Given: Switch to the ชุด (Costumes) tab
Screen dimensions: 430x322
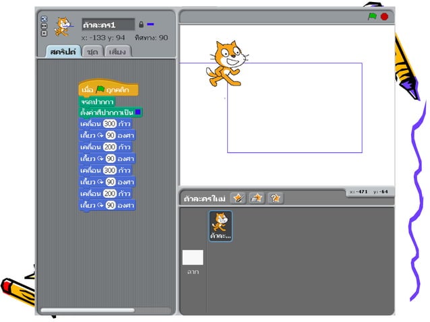Looking at the screenshot, I should [92, 51].
